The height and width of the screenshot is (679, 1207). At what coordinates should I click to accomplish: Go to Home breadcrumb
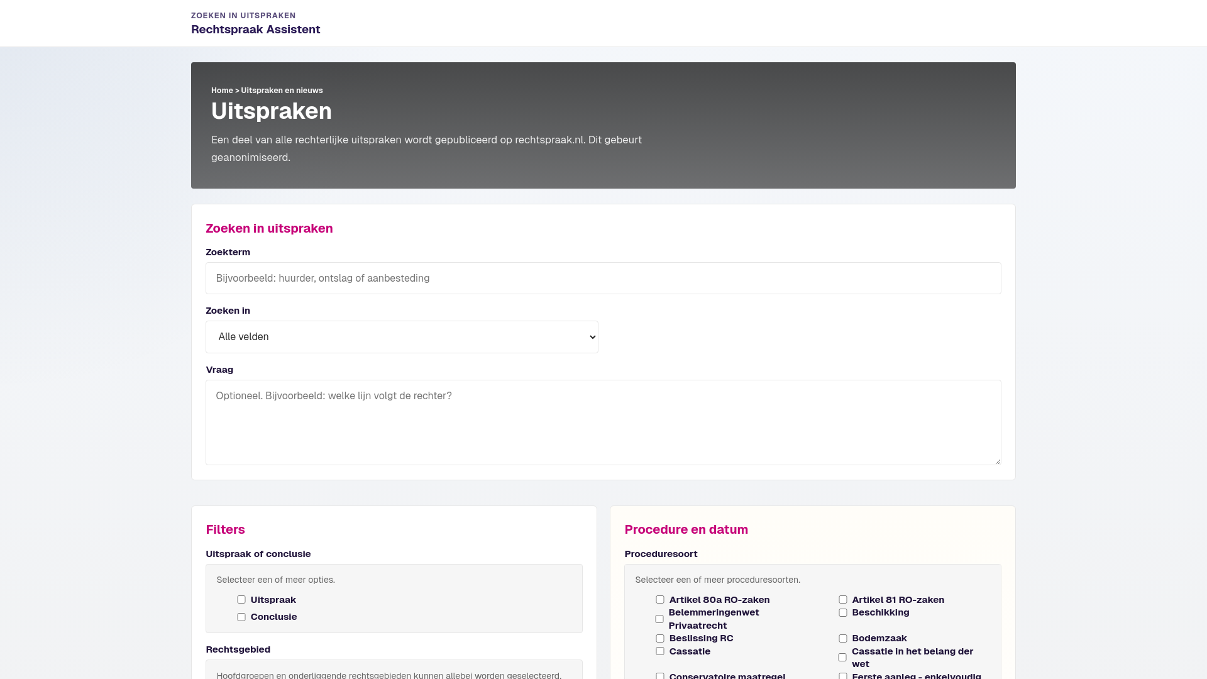click(x=222, y=91)
